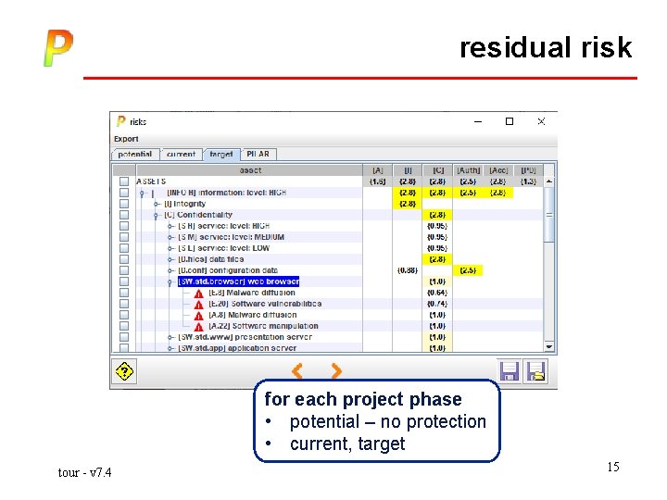
Task: Click the scrollbar down arrow
Action: 549,346
